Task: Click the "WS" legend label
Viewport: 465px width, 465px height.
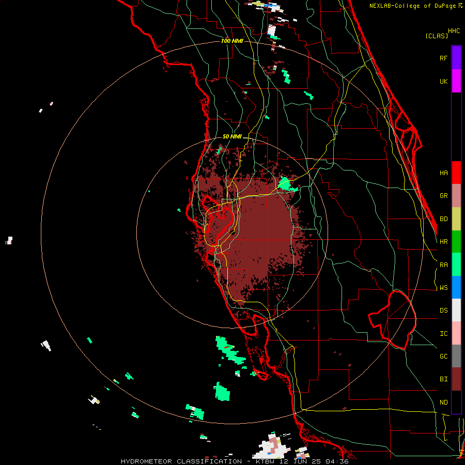Action: pyautogui.click(x=443, y=288)
